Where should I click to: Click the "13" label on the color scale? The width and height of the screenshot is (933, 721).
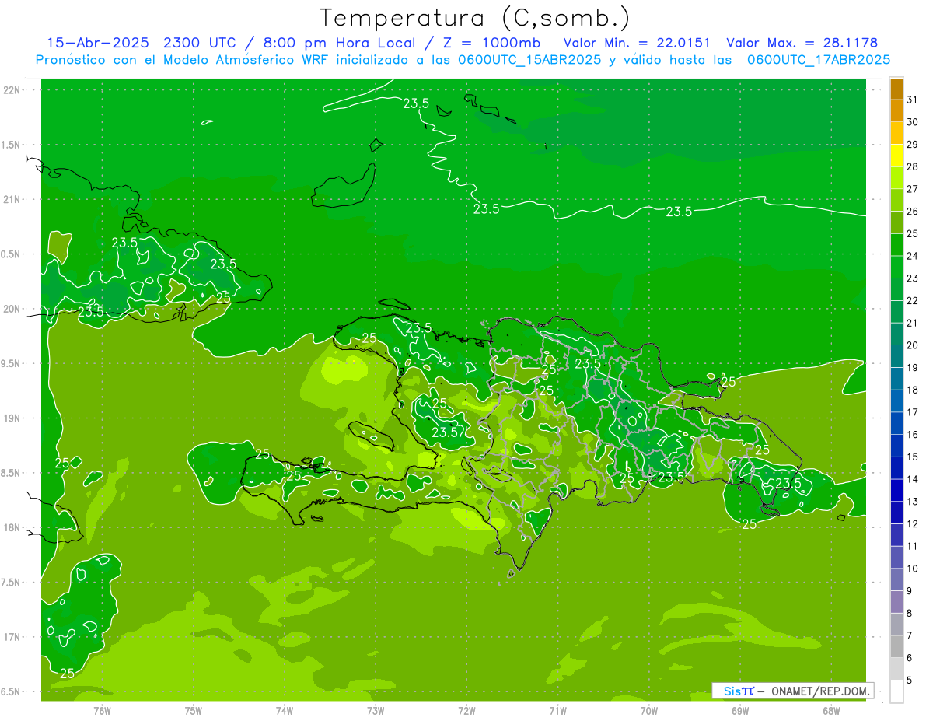point(913,501)
